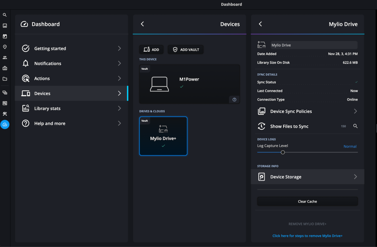Screen dimensions: 377x247
Task: Click the tools wrench icon in sidebar
Action: pos(5,114)
